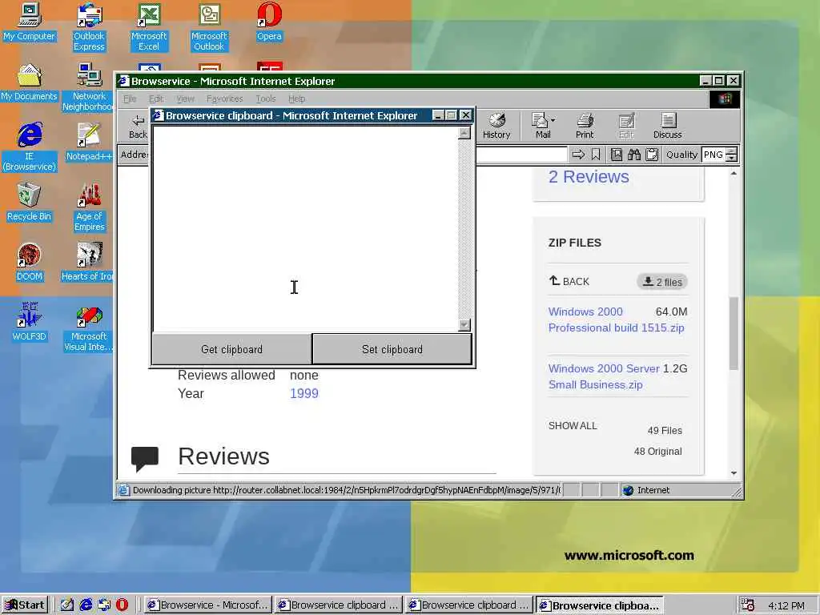
Task: Open the File menu in Browservice window
Action: click(130, 98)
